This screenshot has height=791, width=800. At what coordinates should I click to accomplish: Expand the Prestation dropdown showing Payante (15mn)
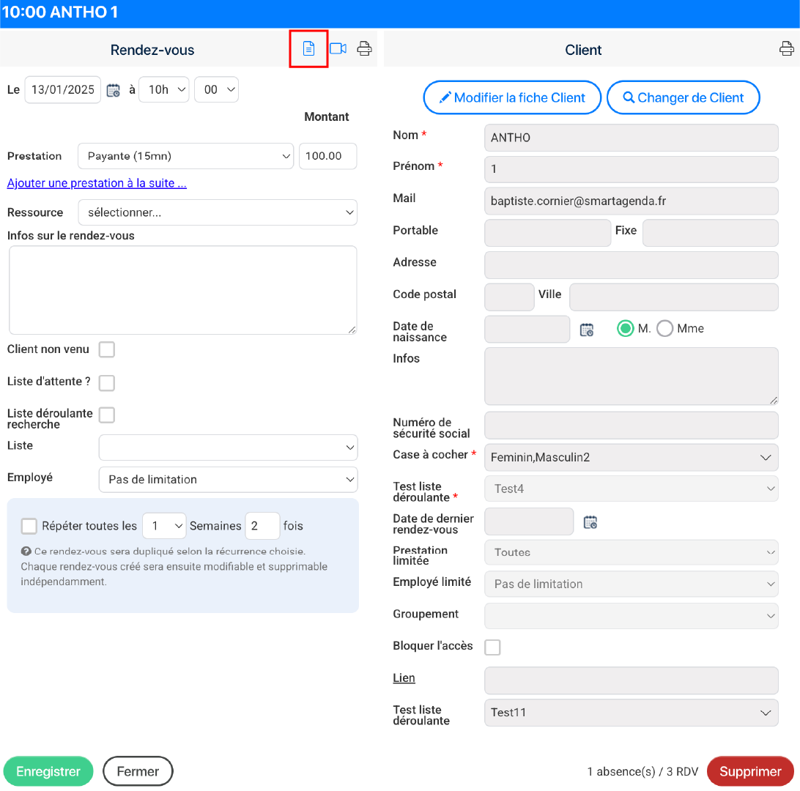185,156
